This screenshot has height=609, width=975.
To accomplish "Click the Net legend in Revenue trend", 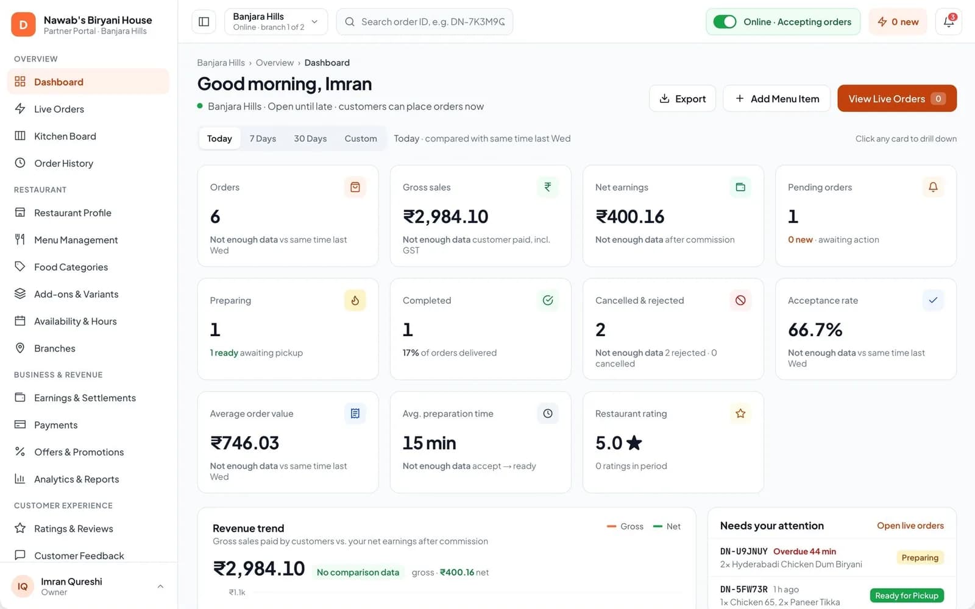I will click(x=667, y=526).
